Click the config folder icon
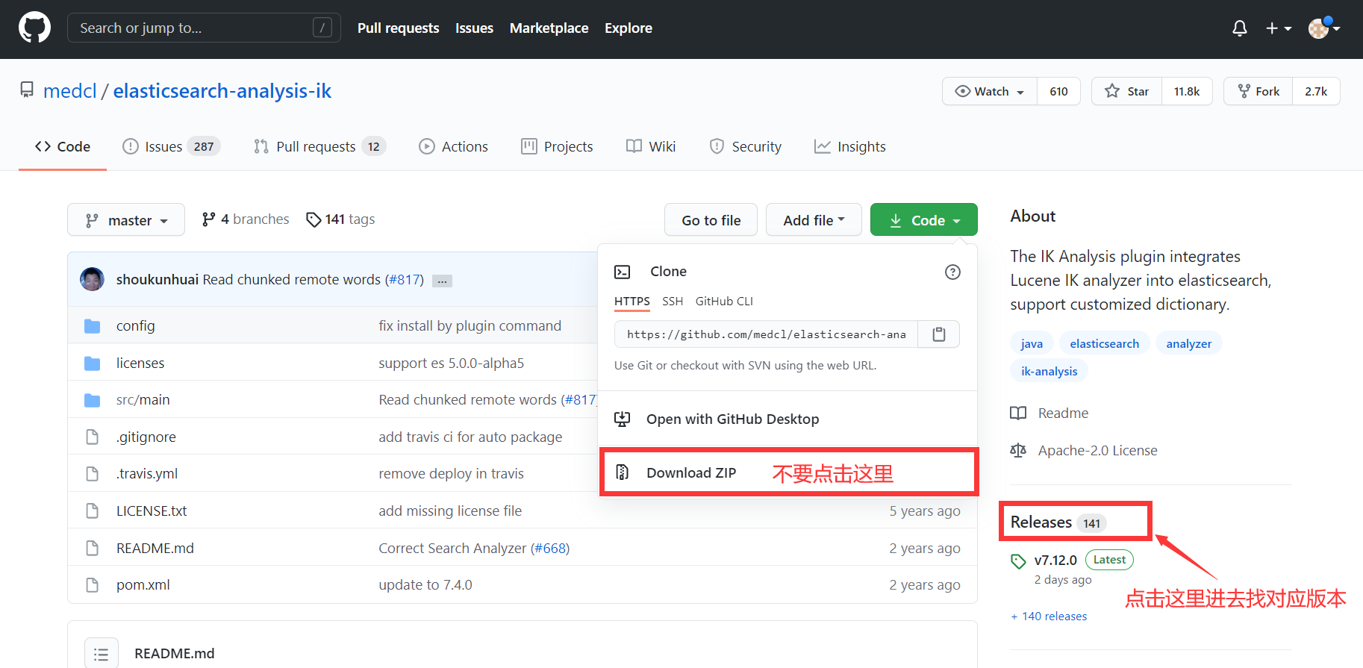 tap(93, 325)
